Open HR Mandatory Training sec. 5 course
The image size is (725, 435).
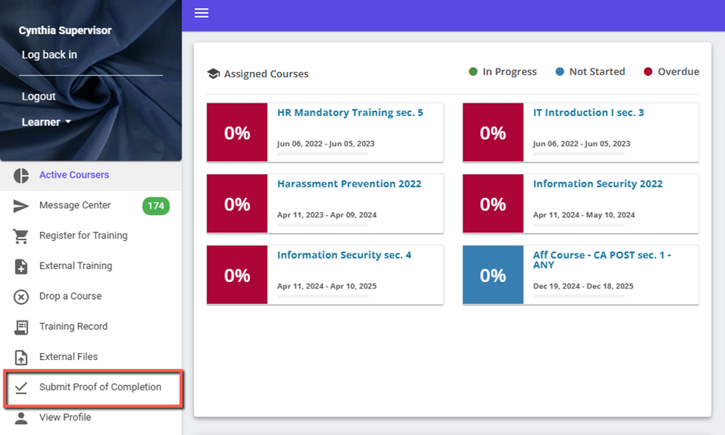[349, 113]
